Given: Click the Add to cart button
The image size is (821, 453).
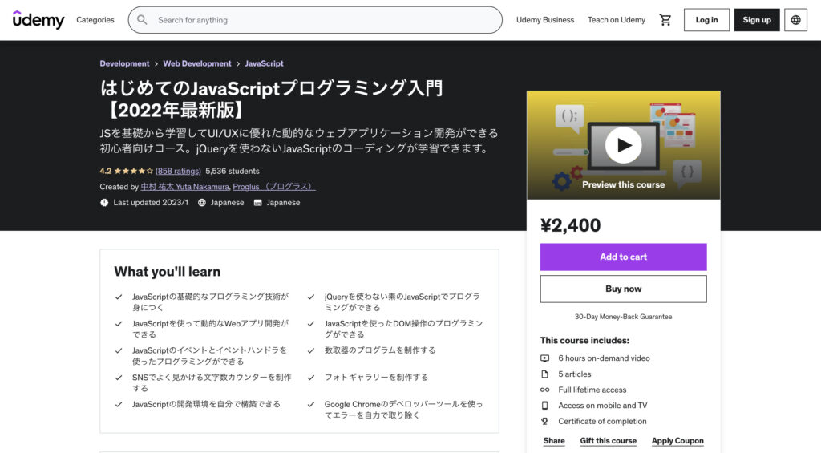Looking at the screenshot, I should tap(623, 257).
